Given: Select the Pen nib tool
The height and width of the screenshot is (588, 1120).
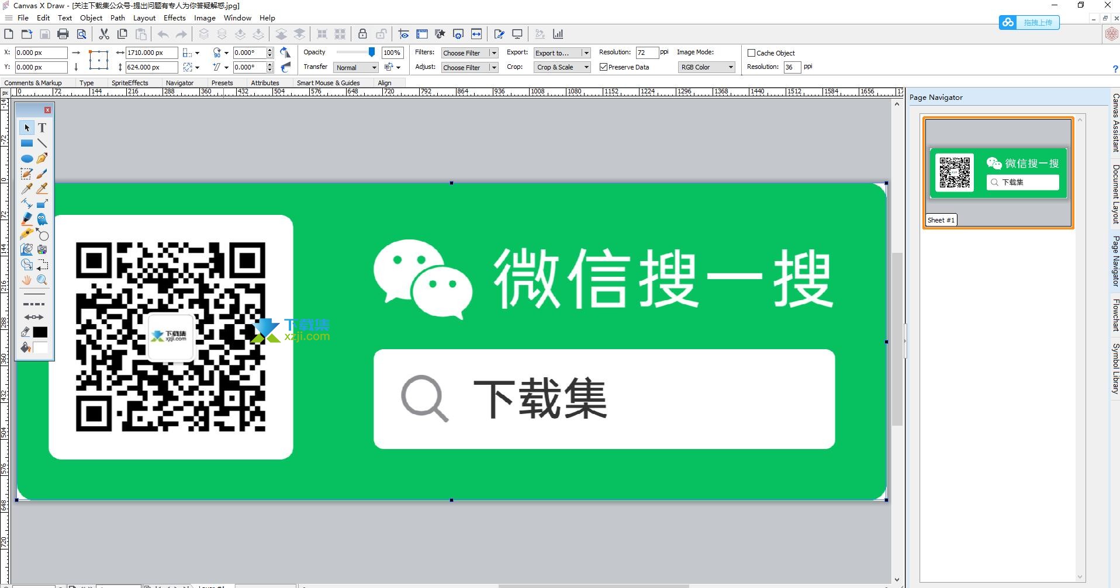Looking at the screenshot, I should 42,158.
